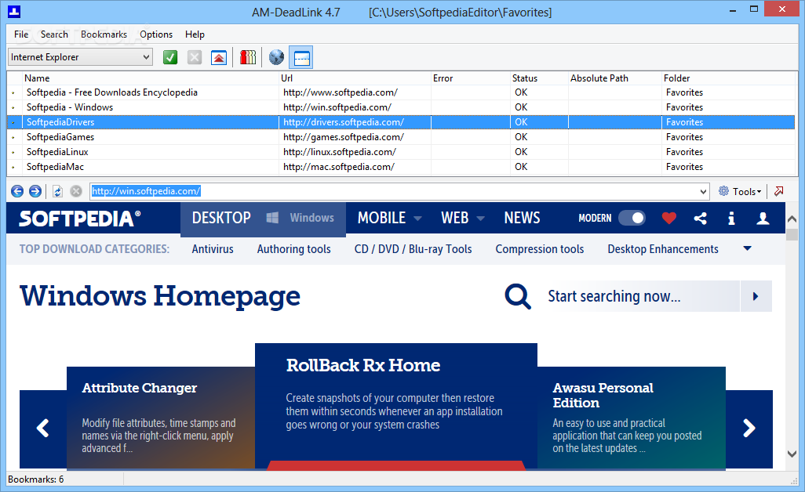Click the NEWS link in header
This screenshot has height=492, width=805.
tap(522, 218)
